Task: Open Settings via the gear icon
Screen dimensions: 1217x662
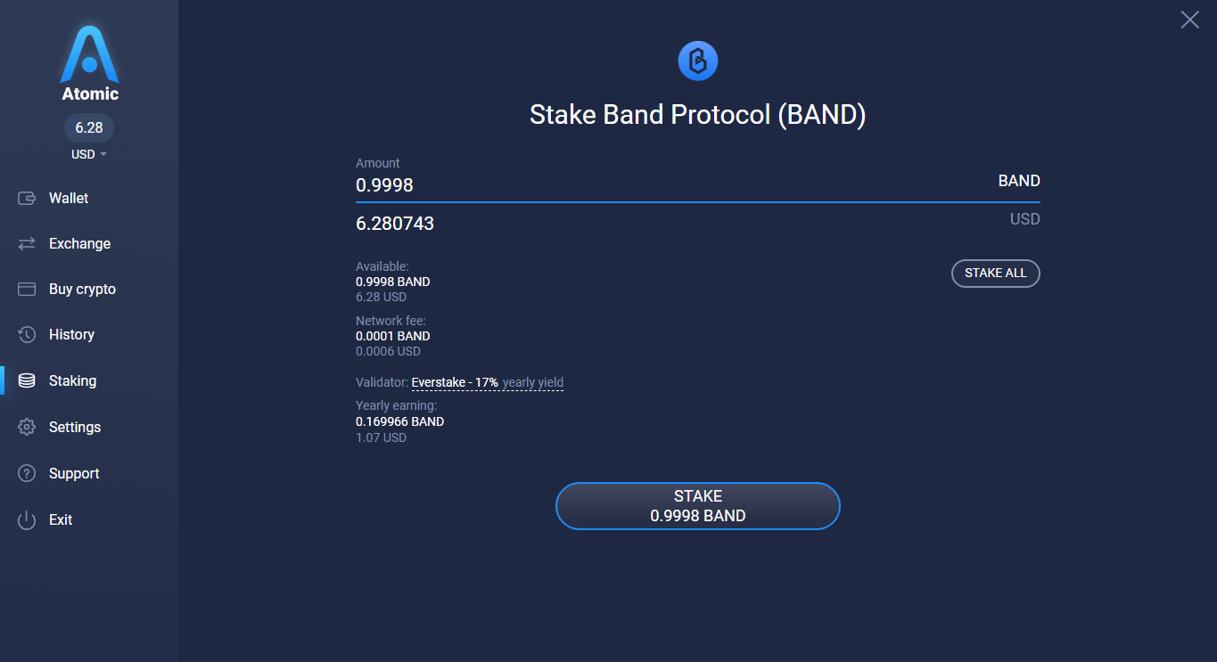Action: [x=27, y=427]
